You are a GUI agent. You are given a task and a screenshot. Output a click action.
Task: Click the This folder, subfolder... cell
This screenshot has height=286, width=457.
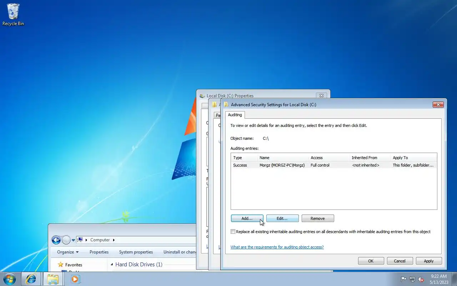413,165
